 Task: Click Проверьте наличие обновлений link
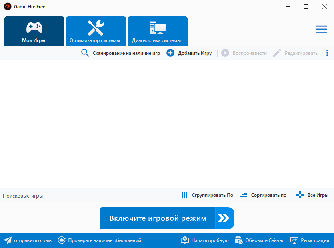tap(104, 240)
